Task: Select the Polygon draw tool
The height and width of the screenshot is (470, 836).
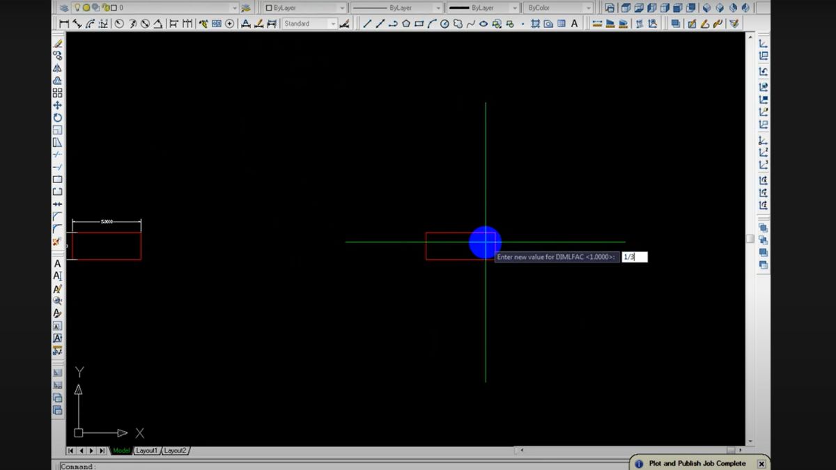Action: pos(406,24)
